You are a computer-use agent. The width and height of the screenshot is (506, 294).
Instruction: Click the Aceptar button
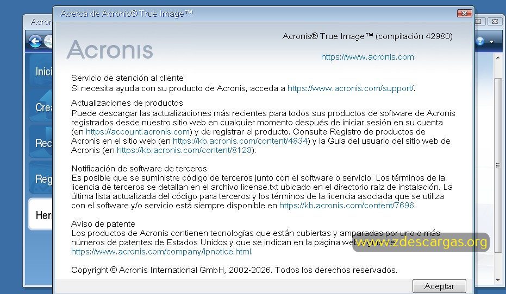pyautogui.click(x=439, y=286)
